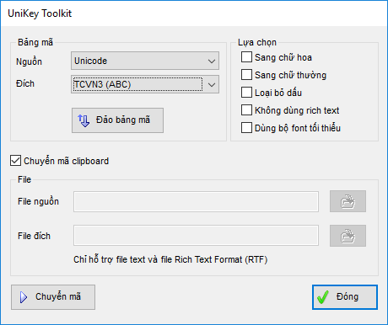The image size is (388, 325).
Task: Click the blue play triangle on Chuyển mã
Action: coord(24,297)
